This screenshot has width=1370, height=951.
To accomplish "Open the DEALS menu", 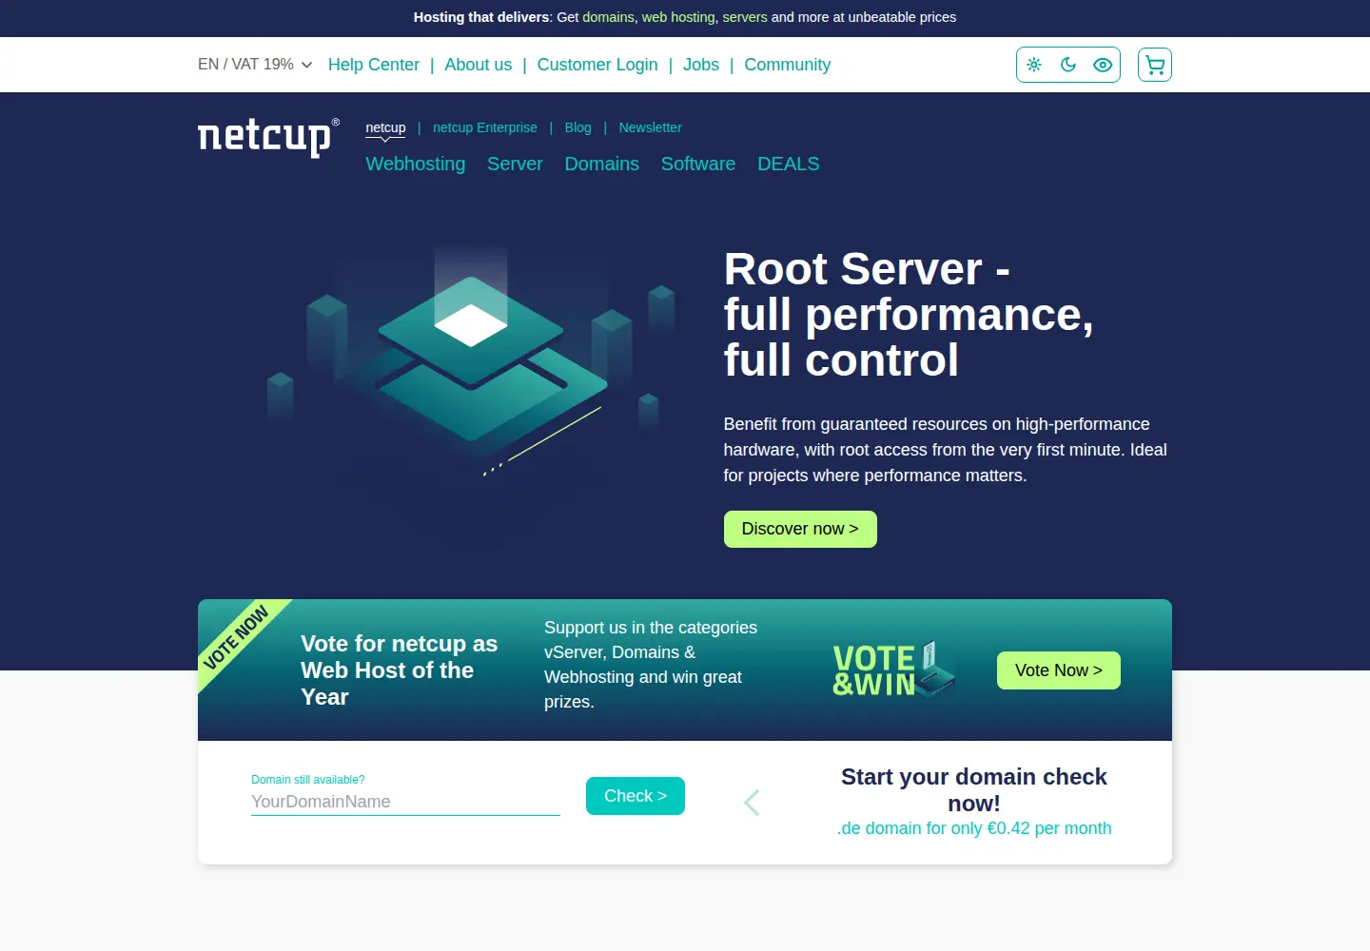I will pos(789,164).
